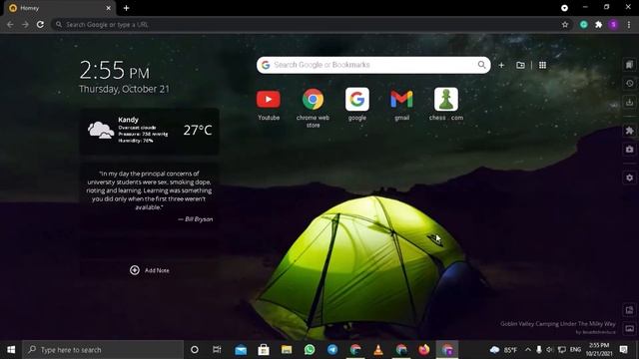Open the apps grid icon
The image size is (639, 359).
(542, 65)
